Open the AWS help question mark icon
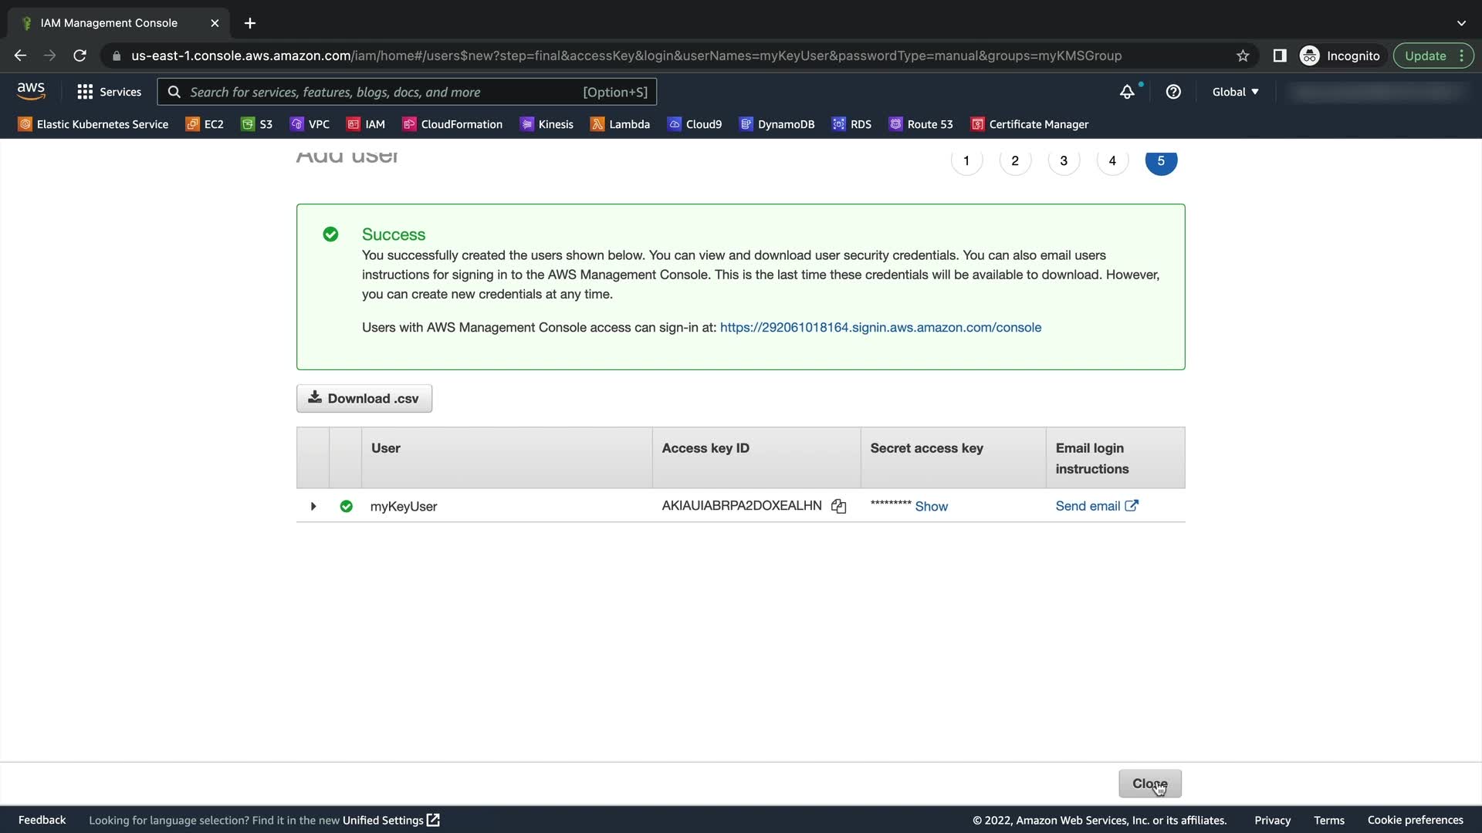 (1173, 92)
